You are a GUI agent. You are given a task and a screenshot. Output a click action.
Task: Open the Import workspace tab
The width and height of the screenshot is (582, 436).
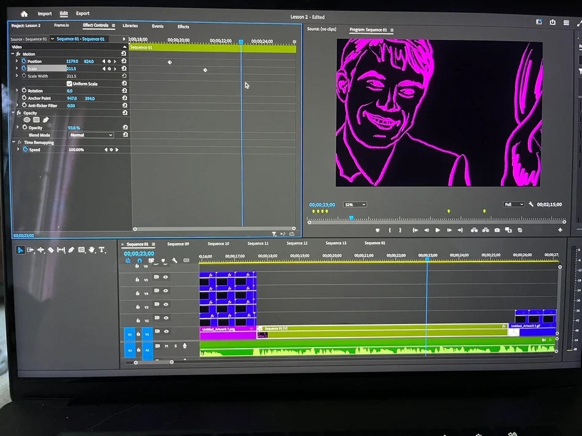pos(45,14)
